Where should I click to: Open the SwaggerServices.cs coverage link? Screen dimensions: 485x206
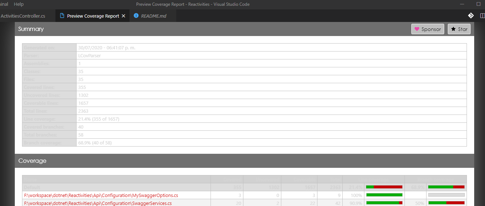click(x=98, y=203)
